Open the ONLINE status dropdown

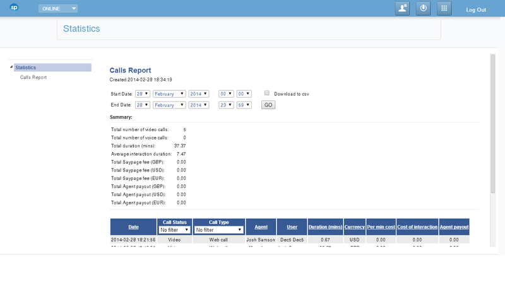click(x=58, y=9)
